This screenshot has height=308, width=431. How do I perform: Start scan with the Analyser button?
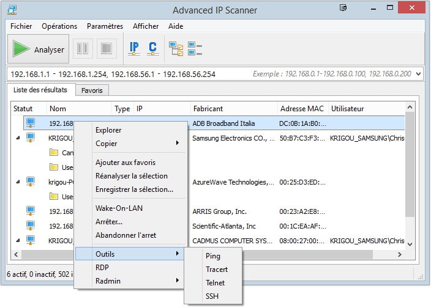pyautogui.click(x=38, y=49)
